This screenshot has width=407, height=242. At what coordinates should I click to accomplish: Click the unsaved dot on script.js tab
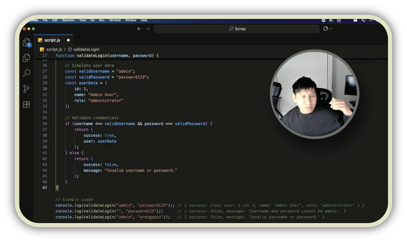coord(68,40)
